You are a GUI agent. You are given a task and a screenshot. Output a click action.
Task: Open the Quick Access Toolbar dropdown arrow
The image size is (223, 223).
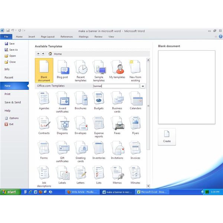coord(25,31)
